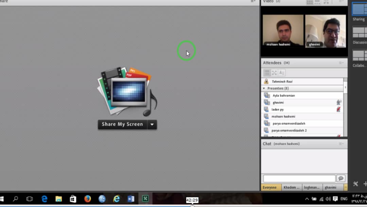The image size is (367, 207).
Task: Open Firefox from the taskbar
Action: [88, 199]
